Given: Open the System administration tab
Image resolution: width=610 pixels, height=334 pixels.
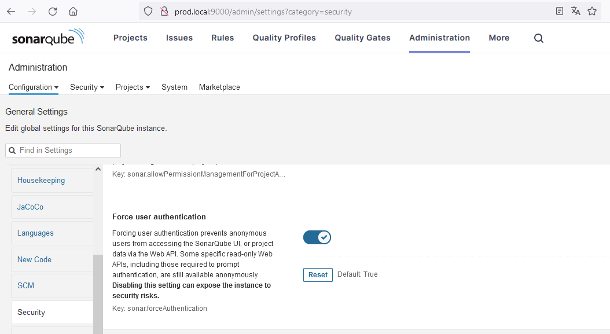Looking at the screenshot, I should pyautogui.click(x=174, y=87).
